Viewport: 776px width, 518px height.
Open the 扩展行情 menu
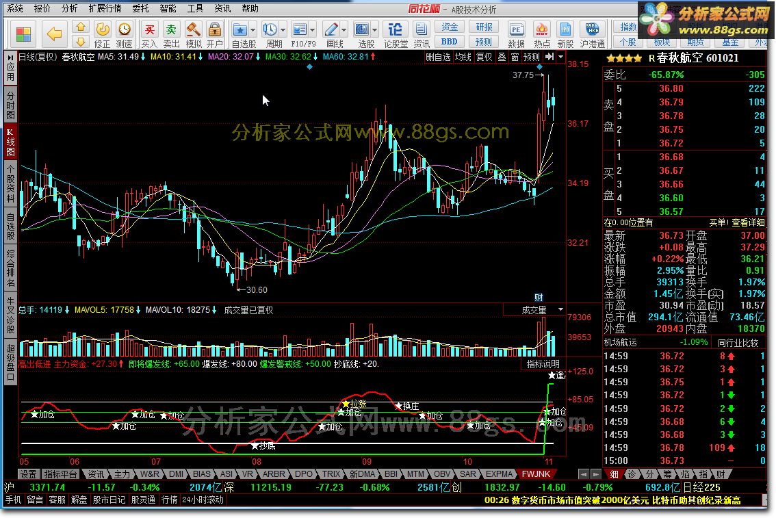tap(105, 8)
